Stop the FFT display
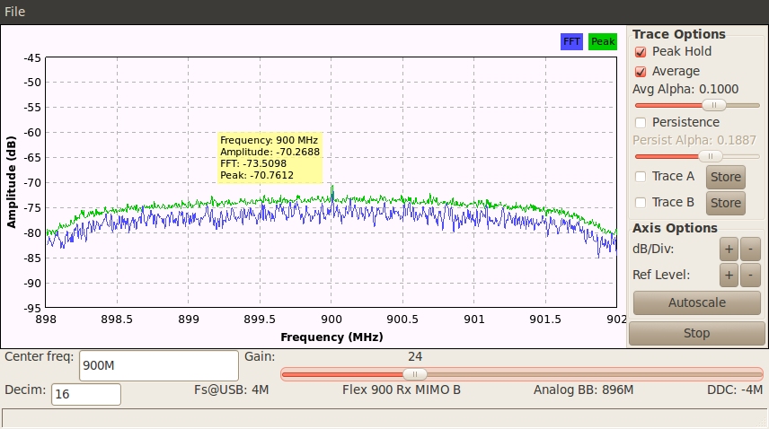This screenshot has width=769, height=429. point(696,333)
